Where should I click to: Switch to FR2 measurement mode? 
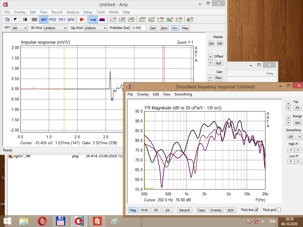[53, 20]
